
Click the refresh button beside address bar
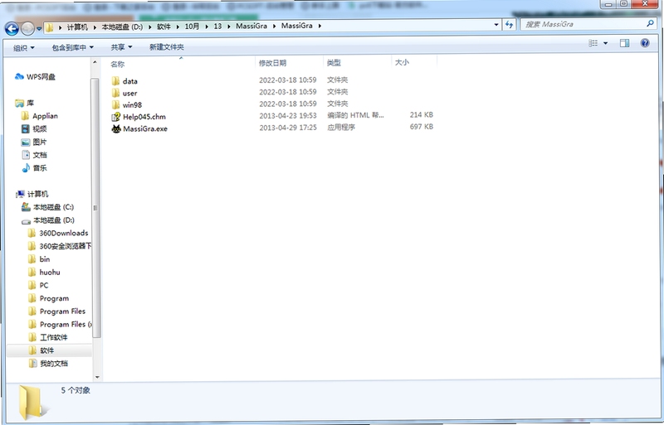click(x=509, y=25)
